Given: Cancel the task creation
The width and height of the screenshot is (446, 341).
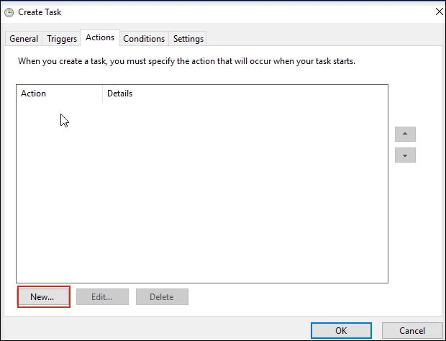Looking at the screenshot, I should click(x=412, y=331).
